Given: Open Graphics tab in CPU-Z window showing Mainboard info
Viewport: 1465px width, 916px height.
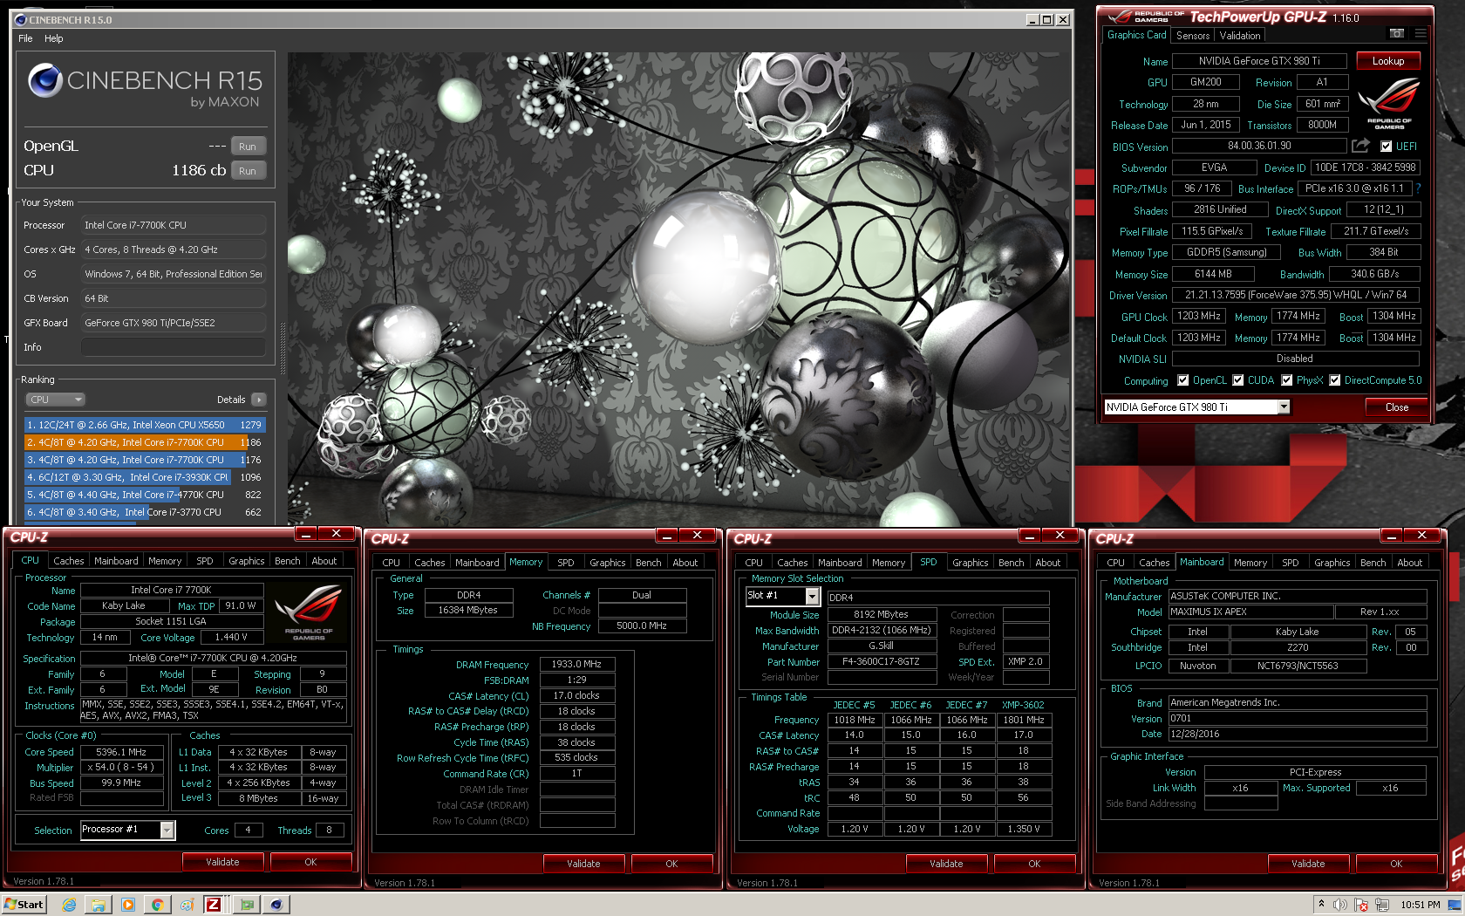Looking at the screenshot, I should [x=1332, y=563].
